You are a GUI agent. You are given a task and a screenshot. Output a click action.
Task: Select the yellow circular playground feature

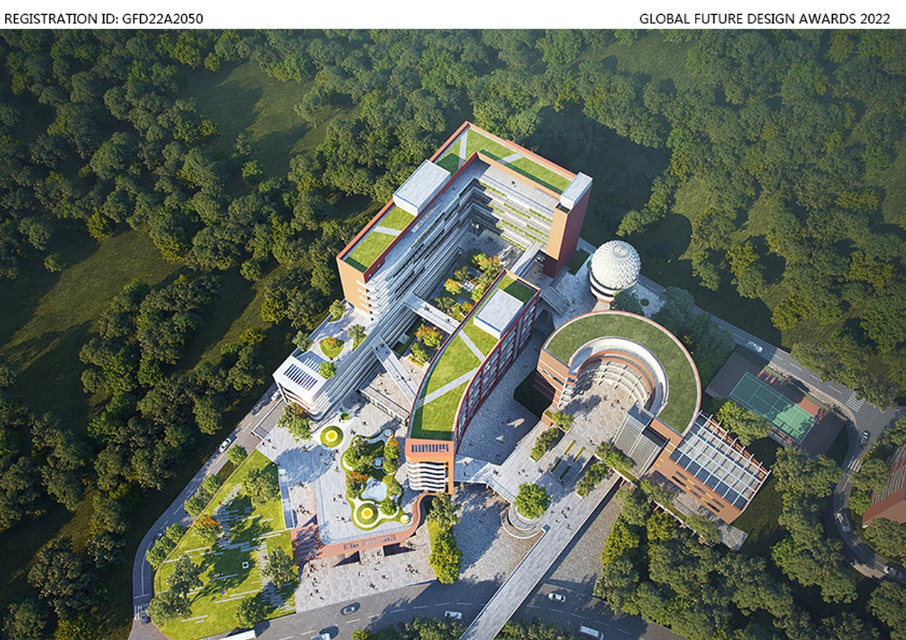coord(330,434)
